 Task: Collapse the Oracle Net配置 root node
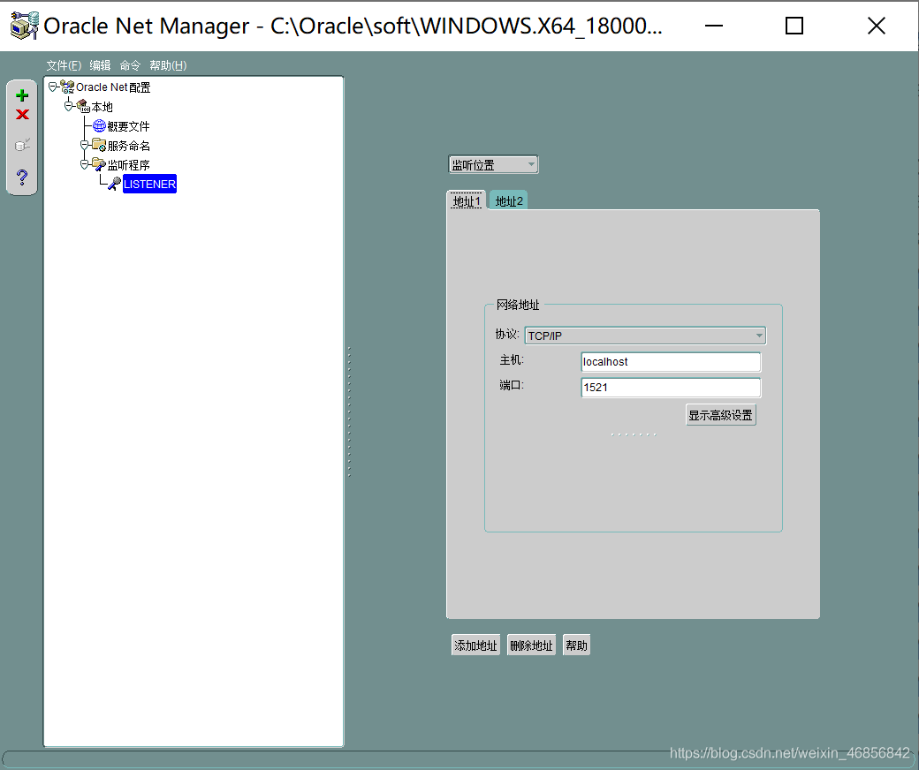(53, 87)
